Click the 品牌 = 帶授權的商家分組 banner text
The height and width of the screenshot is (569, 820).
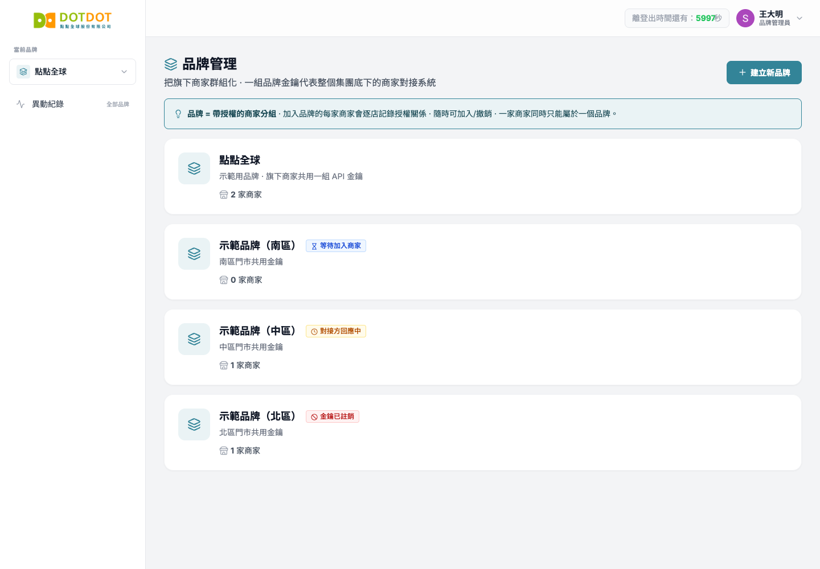232,114
